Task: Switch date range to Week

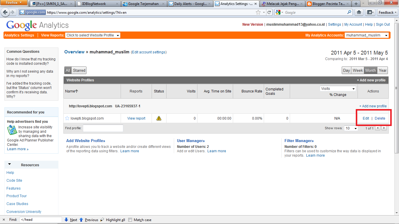Action: click(x=358, y=70)
